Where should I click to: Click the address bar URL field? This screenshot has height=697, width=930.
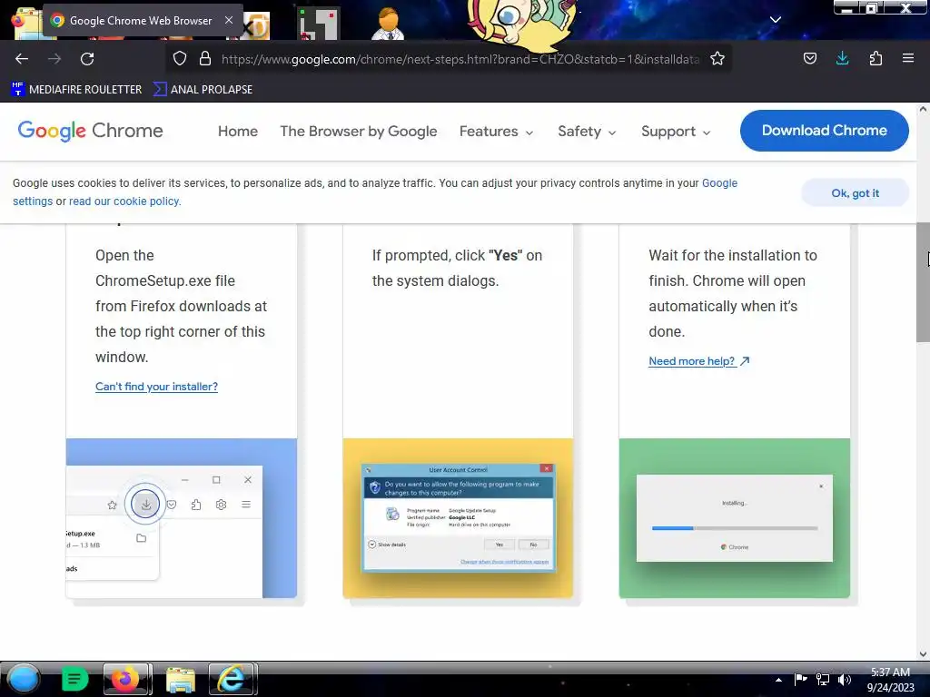460,59
